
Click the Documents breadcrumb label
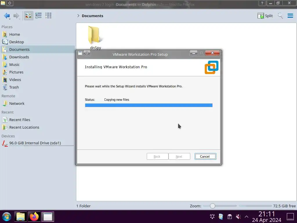[x=93, y=16]
